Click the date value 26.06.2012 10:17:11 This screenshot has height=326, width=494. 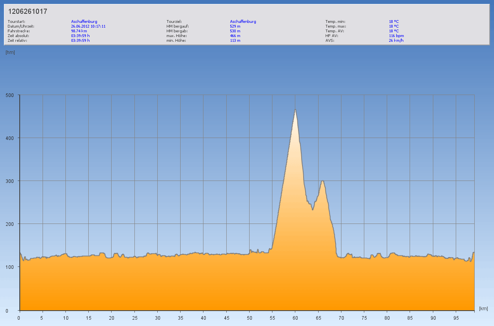[88, 26]
